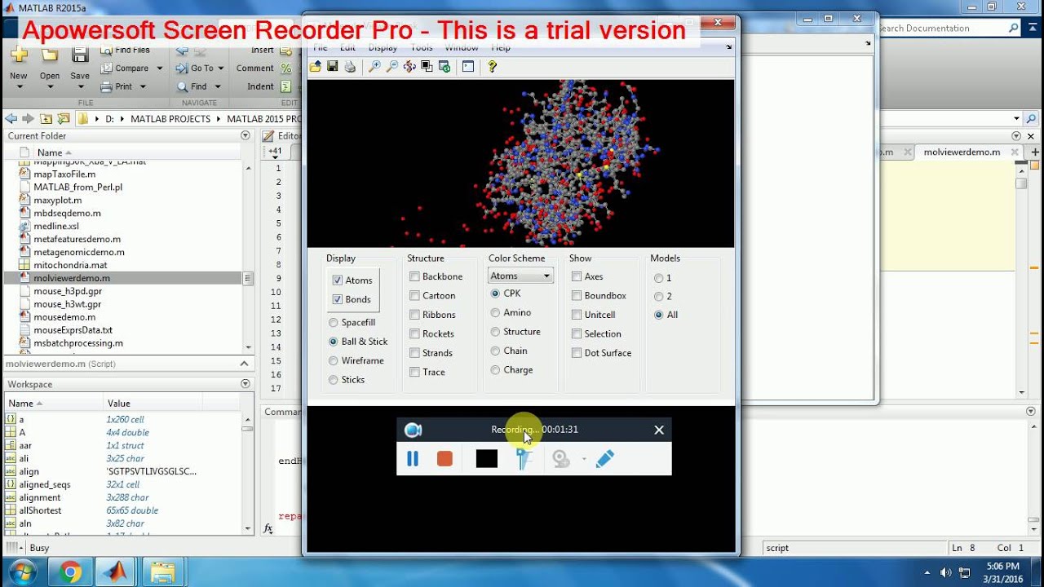Image resolution: width=1044 pixels, height=587 pixels.
Task: Enable the Backbone structure checkbox
Action: click(415, 276)
